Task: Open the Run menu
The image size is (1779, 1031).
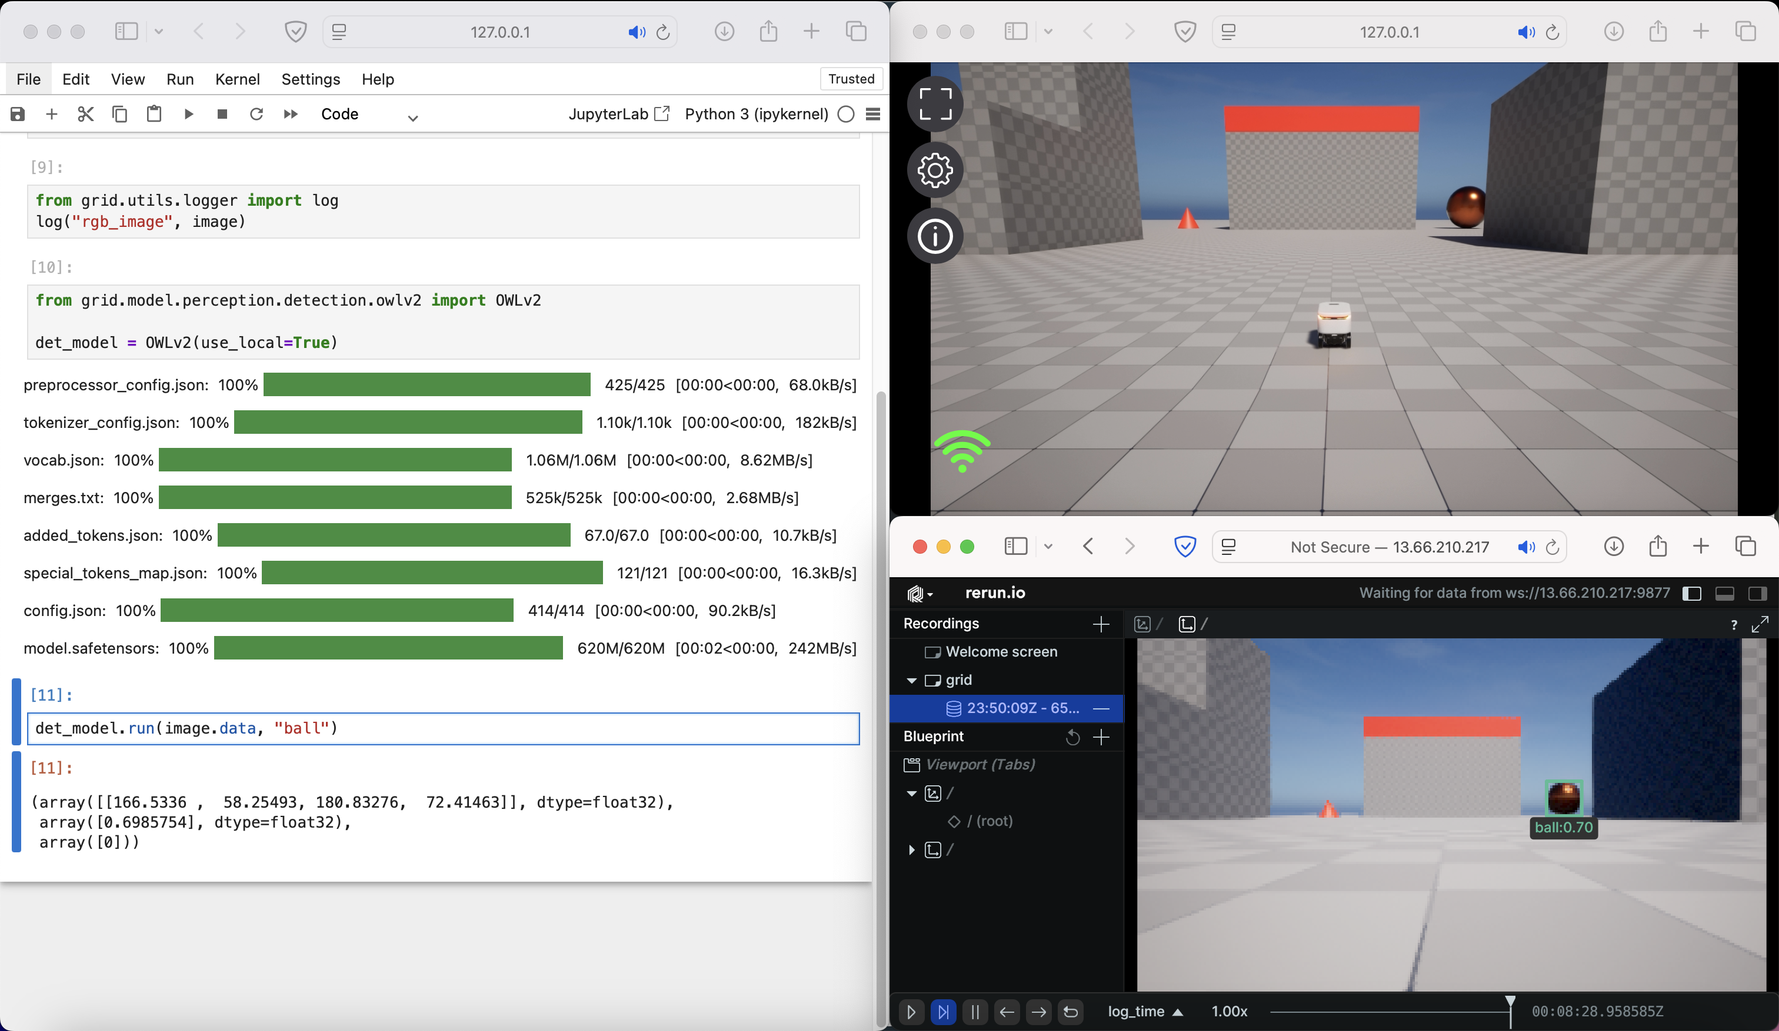Action: [179, 79]
